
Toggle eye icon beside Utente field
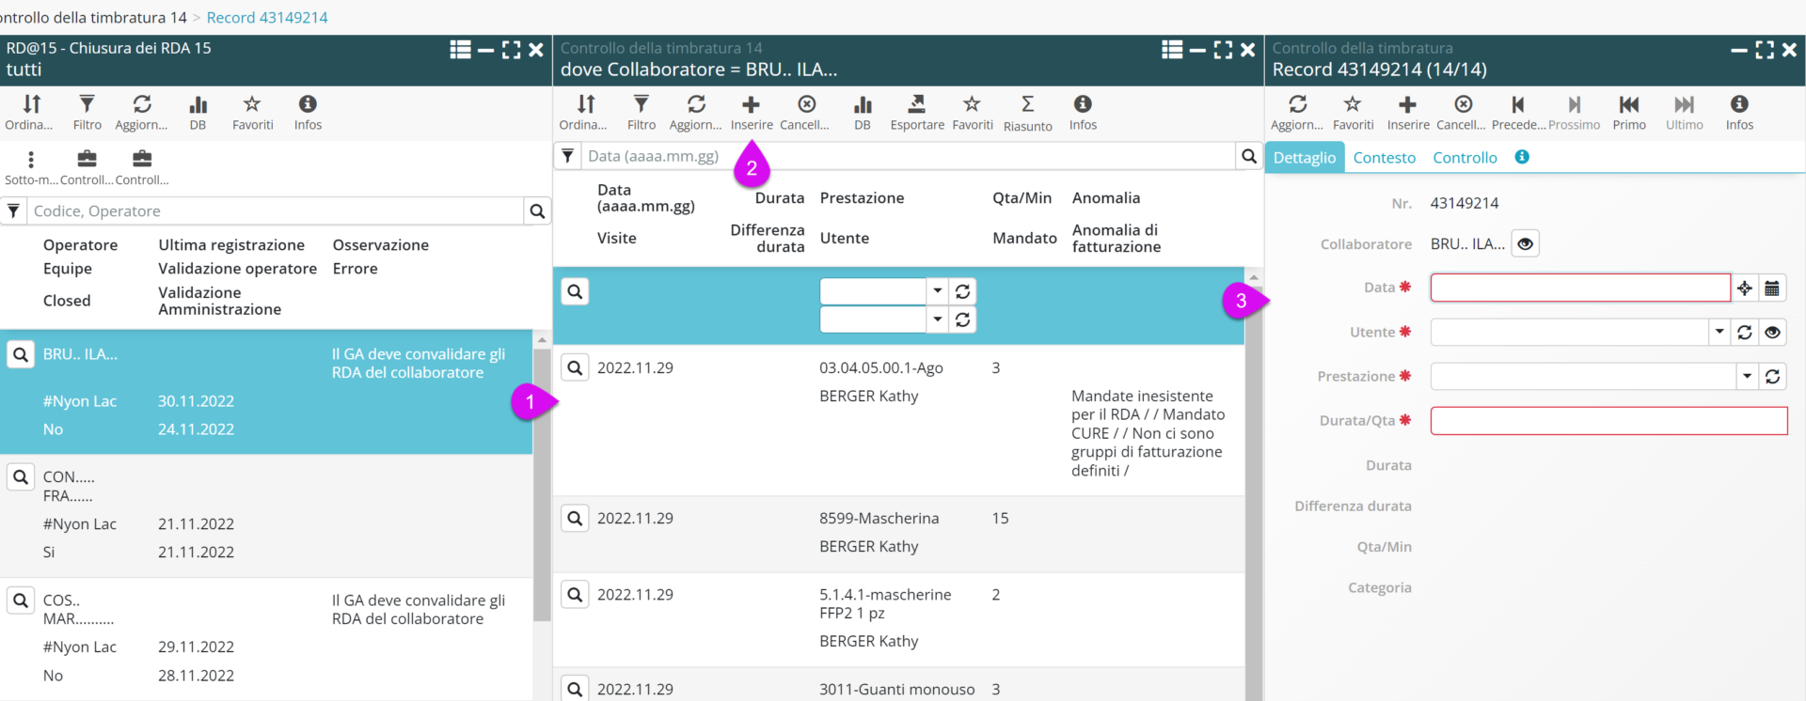pyautogui.click(x=1772, y=333)
